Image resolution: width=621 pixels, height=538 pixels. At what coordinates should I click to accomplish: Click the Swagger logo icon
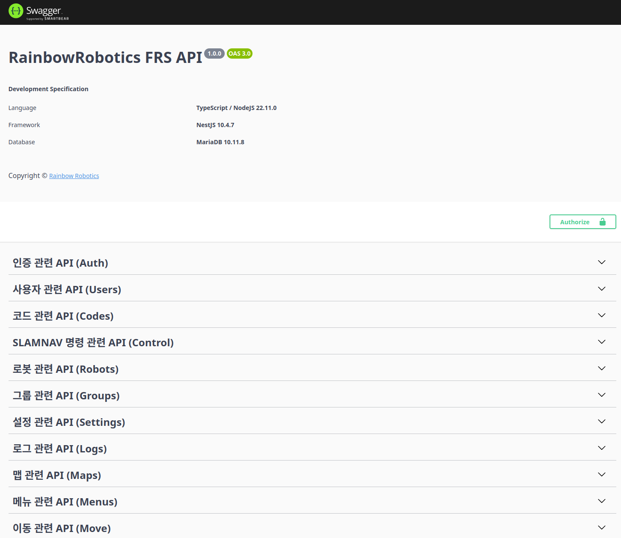[x=16, y=11]
